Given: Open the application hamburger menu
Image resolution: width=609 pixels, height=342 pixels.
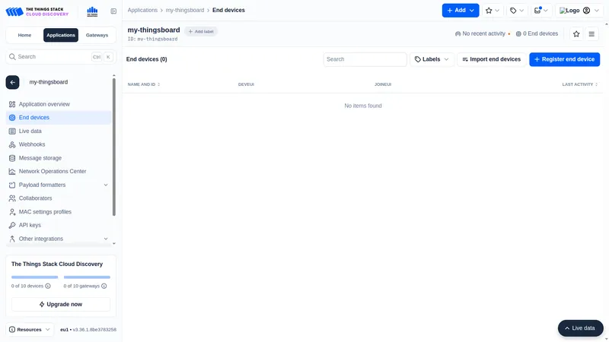Looking at the screenshot, I should tap(591, 34).
